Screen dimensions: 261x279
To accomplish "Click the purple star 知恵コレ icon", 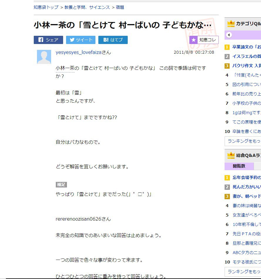I will [193, 40].
